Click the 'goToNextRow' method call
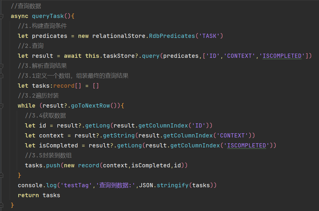The image size is (319, 211). click(90, 106)
